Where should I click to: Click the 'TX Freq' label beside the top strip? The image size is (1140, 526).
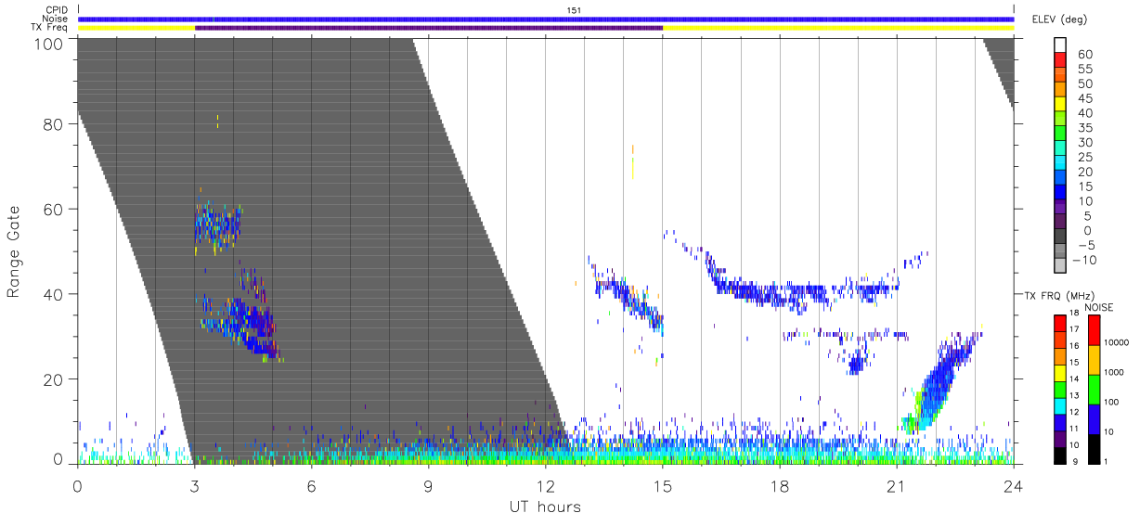50,28
